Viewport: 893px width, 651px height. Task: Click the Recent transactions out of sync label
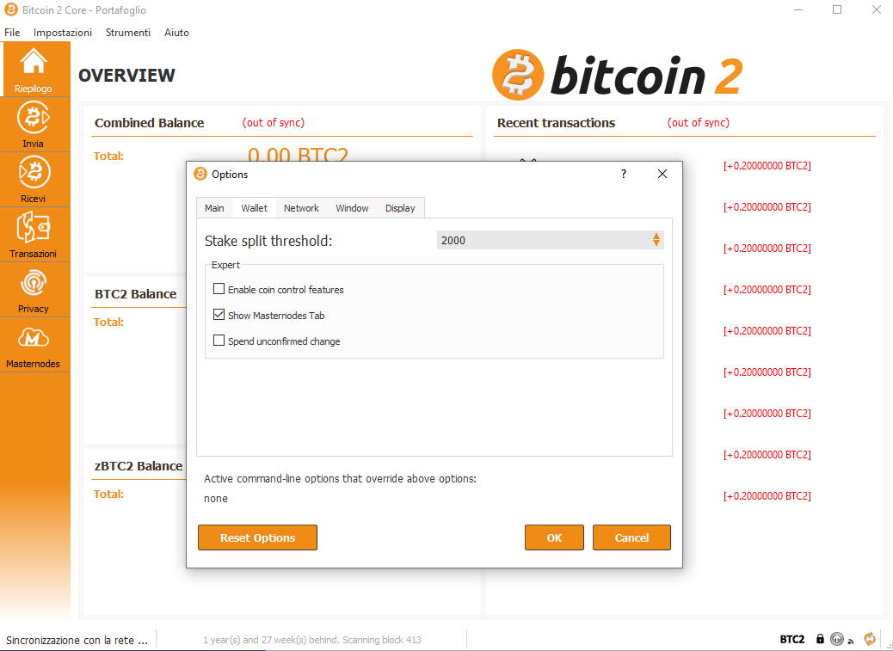point(699,123)
